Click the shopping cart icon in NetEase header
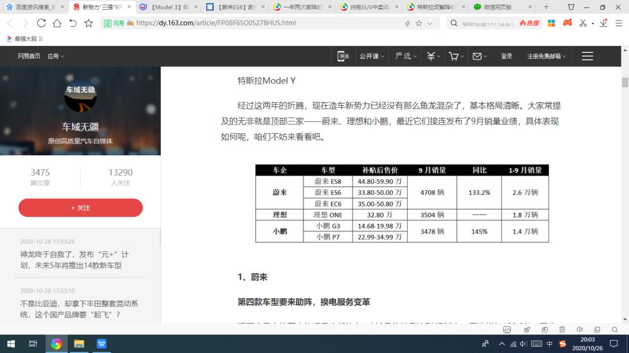Screen dimensions: 629x353 click(453, 56)
